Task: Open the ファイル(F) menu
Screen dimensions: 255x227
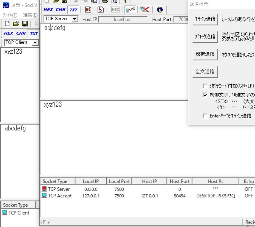Action: tap(10, 15)
